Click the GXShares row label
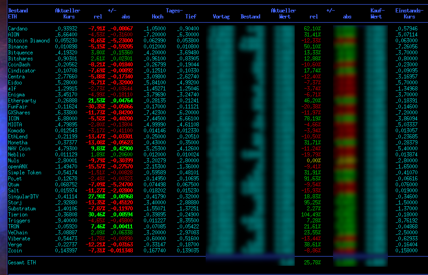The height and width of the screenshot is (275, 428). click(19, 113)
